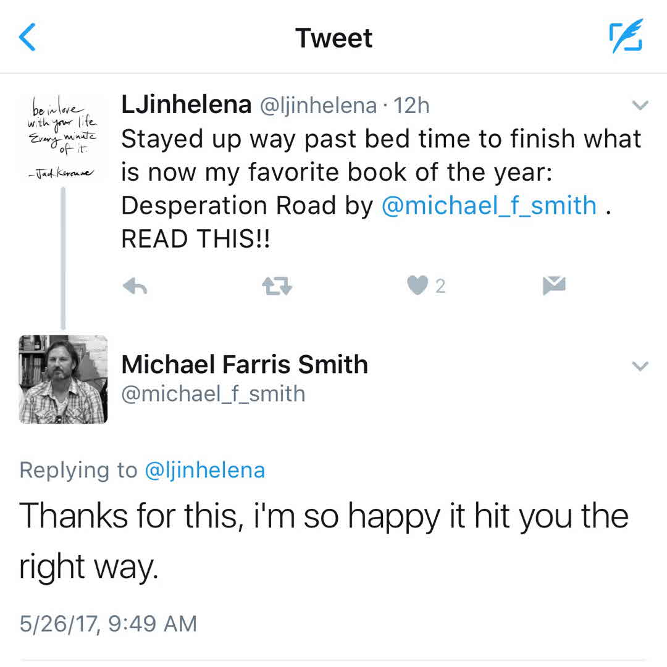Open the @michael_f_smith mention in tweet text
This screenshot has width=667, height=667.
[489, 206]
